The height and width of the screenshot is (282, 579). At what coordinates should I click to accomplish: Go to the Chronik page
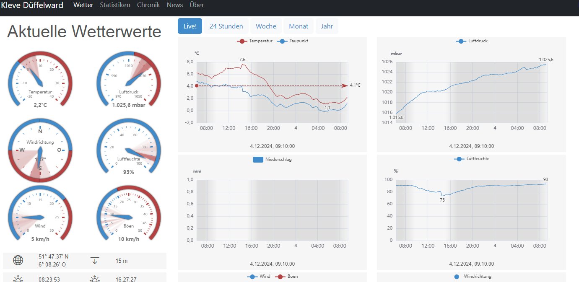click(148, 5)
